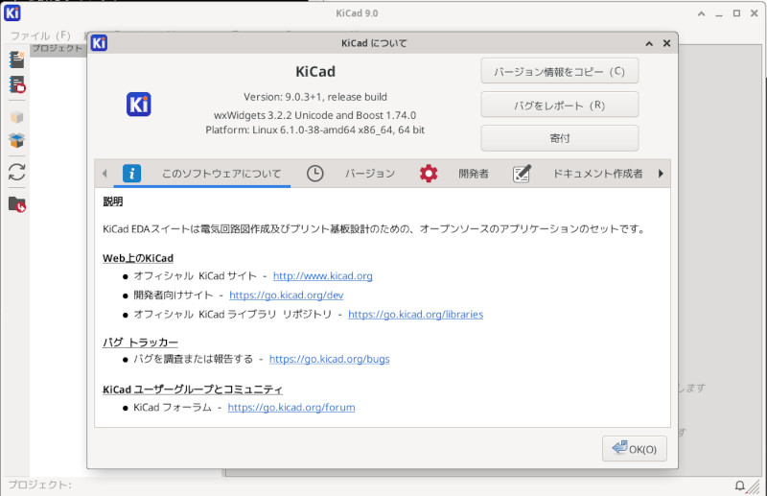Screen dimensions: 767x496
Task: Click the notifications bell in status bar
Action: point(739,485)
